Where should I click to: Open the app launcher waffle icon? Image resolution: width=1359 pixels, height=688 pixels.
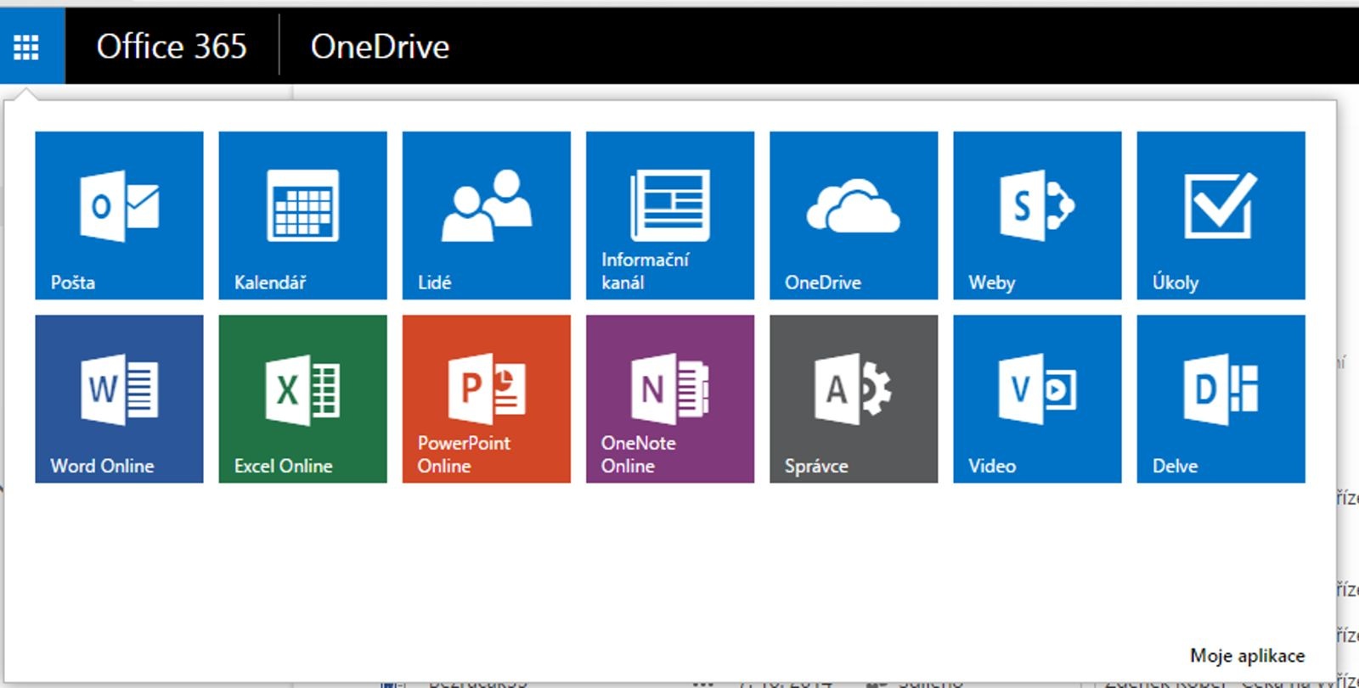point(26,47)
